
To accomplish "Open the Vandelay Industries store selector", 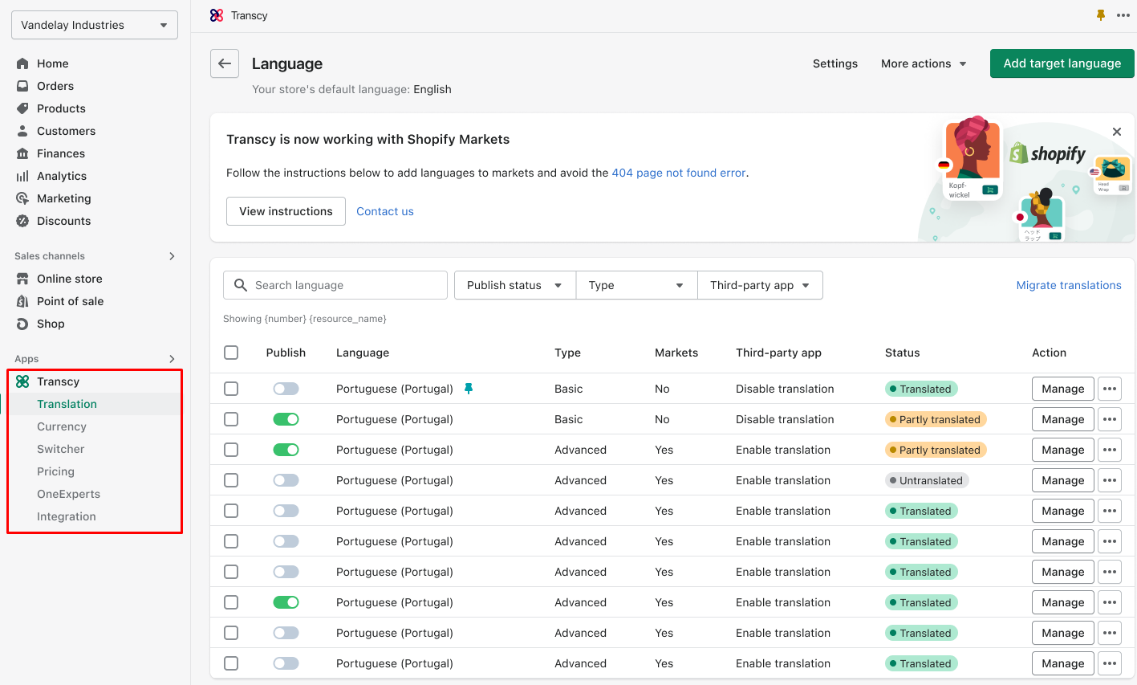I will coord(95,25).
